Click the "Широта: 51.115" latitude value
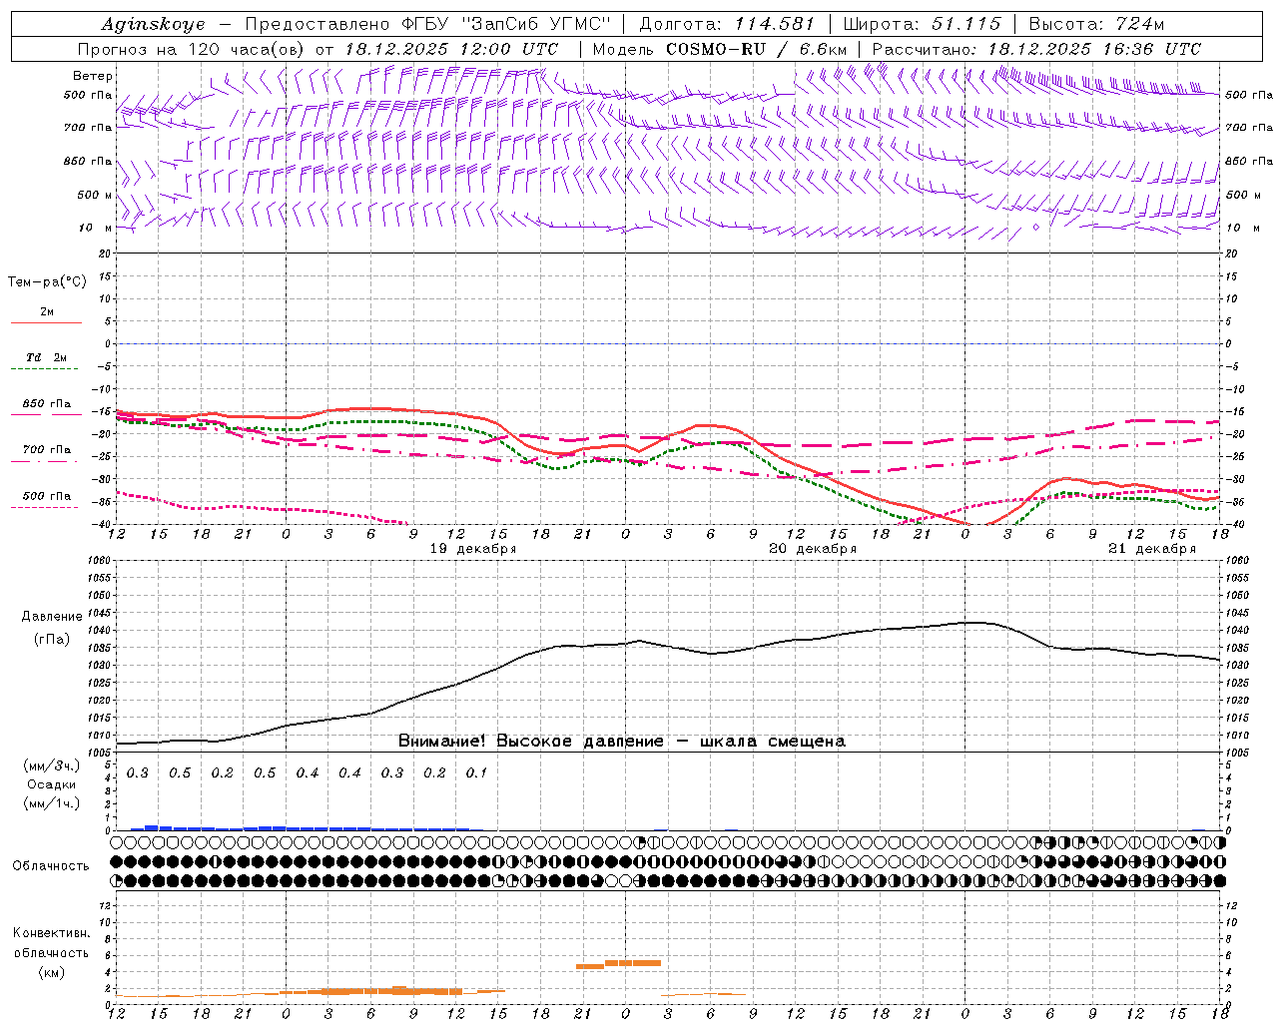Viewport: 1278px width, 1022px height. [922, 24]
